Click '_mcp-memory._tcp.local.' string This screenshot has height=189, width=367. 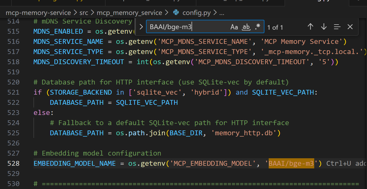(312, 52)
